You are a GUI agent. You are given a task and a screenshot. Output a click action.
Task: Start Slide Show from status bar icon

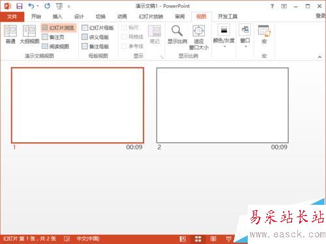click(x=229, y=239)
